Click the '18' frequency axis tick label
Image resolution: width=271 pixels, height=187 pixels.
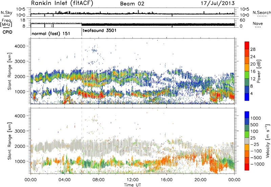pyautogui.click(x=23, y=20)
